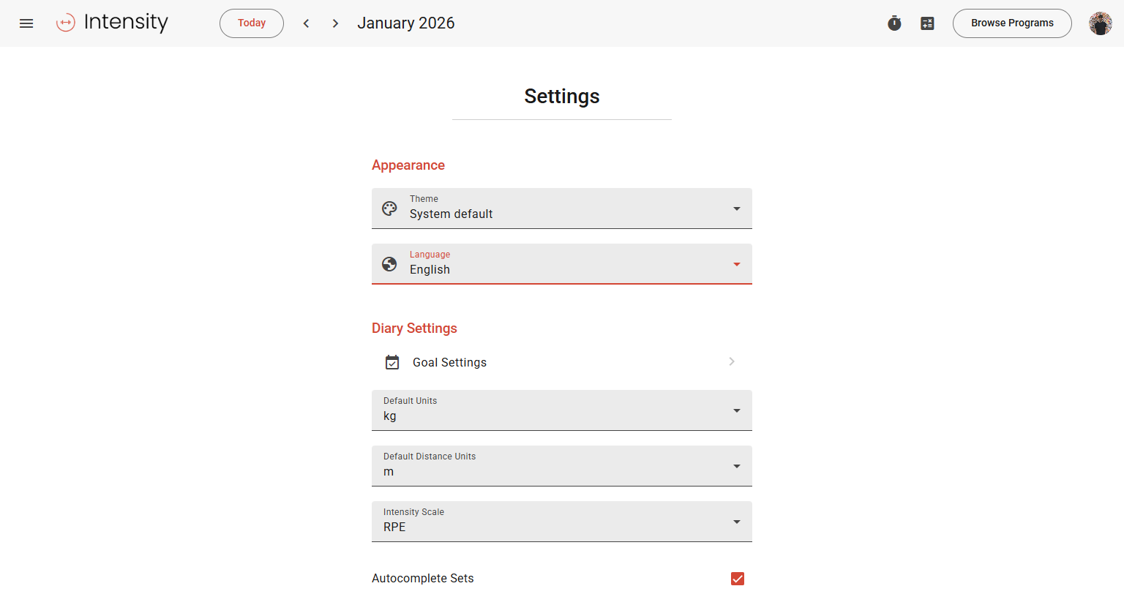
Task: Click the Intensity logo icon
Action: click(66, 23)
